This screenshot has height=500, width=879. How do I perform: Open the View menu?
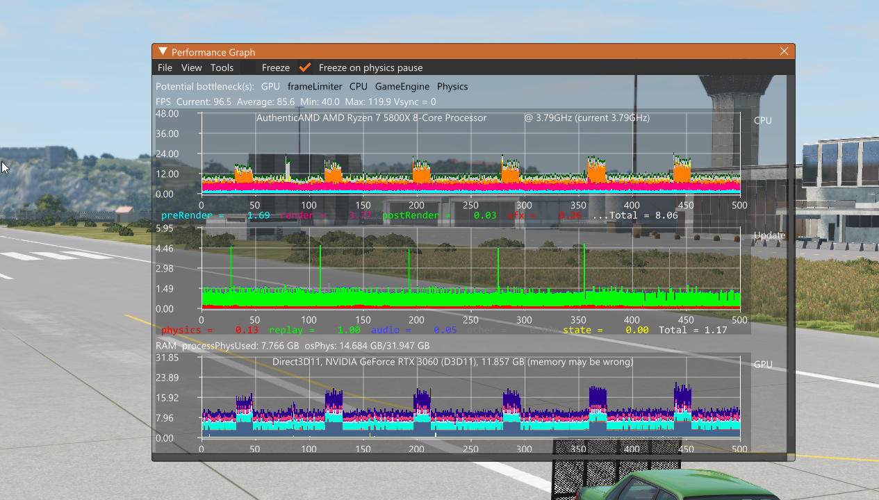(x=191, y=67)
